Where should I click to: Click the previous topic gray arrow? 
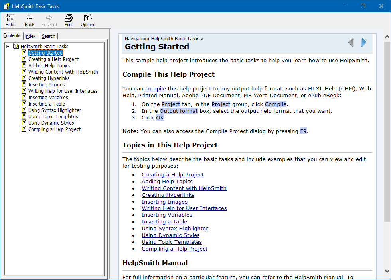tap(351, 42)
